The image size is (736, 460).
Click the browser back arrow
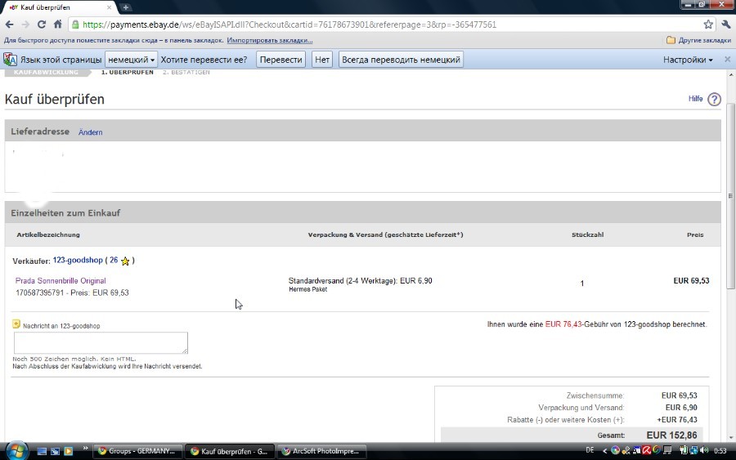coord(10,25)
